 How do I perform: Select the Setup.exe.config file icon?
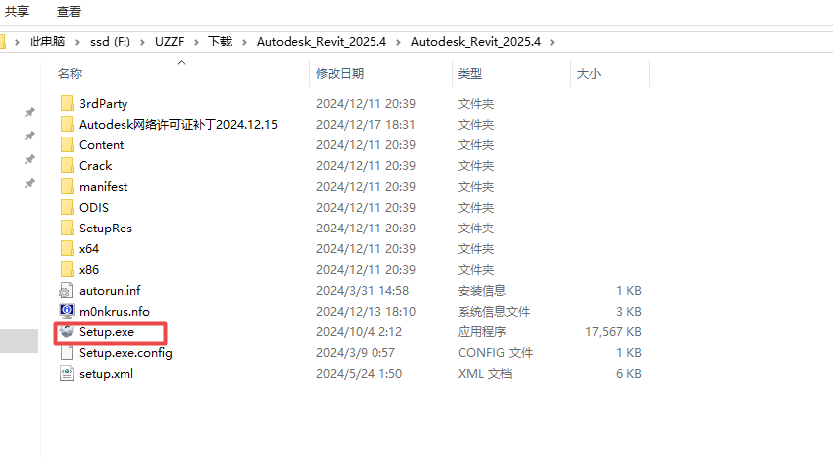67,353
